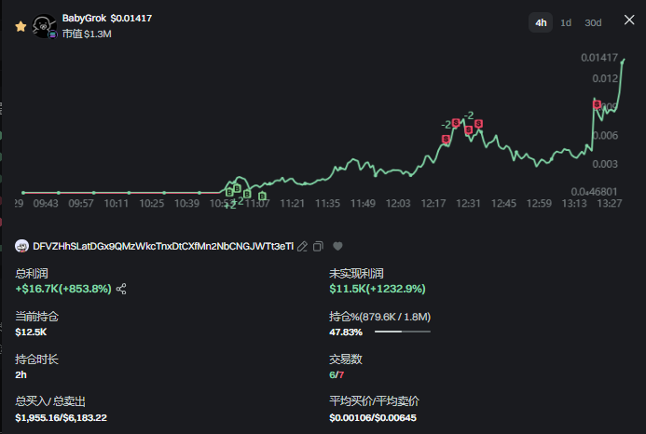Click total profit value +$16.7K(+853.8%)
Viewport: 646px width, 434px height.
click(63, 289)
